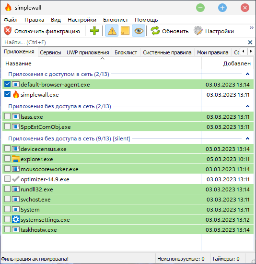The image size is (256, 264).
Task: Collapse the silent no-access group (9/13)
Action: (x=247, y=138)
